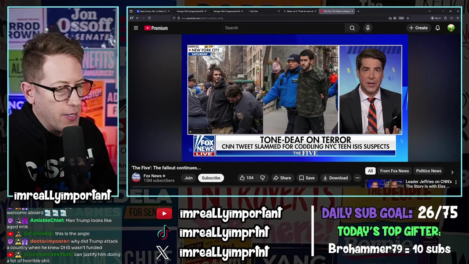Image resolution: width=469 pixels, height=264 pixels.
Task: Start voice search with the microphone icon
Action: [368, 28]
